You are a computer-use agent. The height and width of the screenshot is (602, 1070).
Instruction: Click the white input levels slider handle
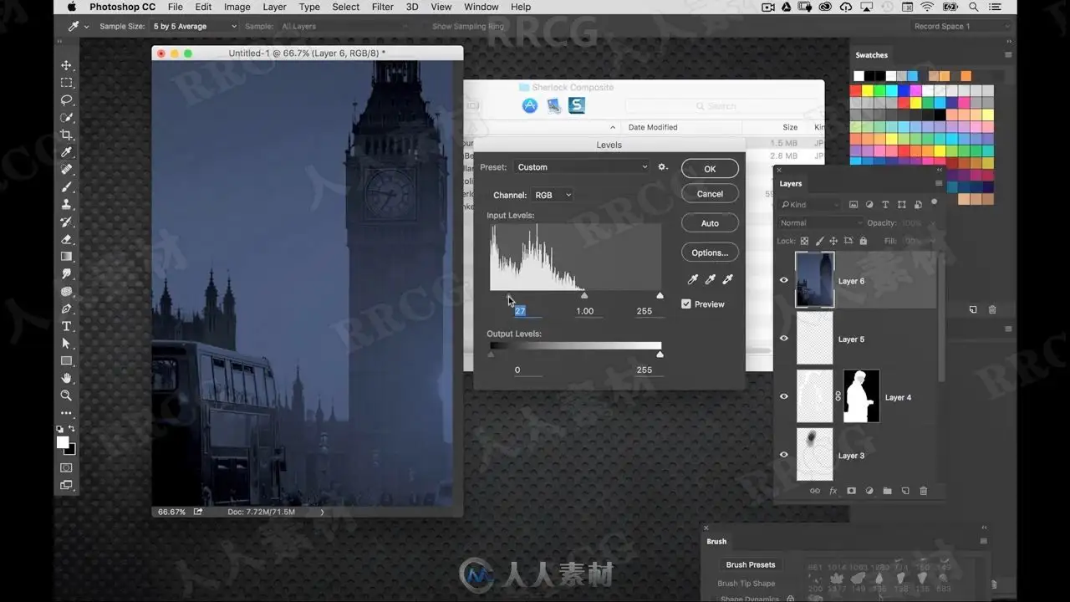(660, 295)
